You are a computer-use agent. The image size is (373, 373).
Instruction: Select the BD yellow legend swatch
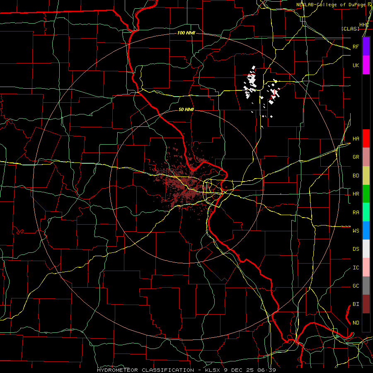click(366, 176)
